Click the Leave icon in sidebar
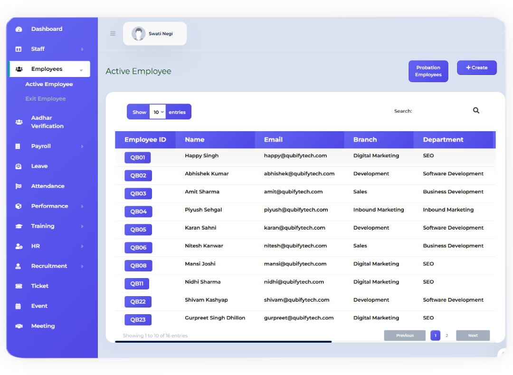The height and width of the screenshot is (375, 513). [x=19, y=166]
